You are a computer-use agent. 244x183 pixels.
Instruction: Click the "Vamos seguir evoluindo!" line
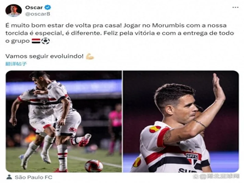point(45,56)
